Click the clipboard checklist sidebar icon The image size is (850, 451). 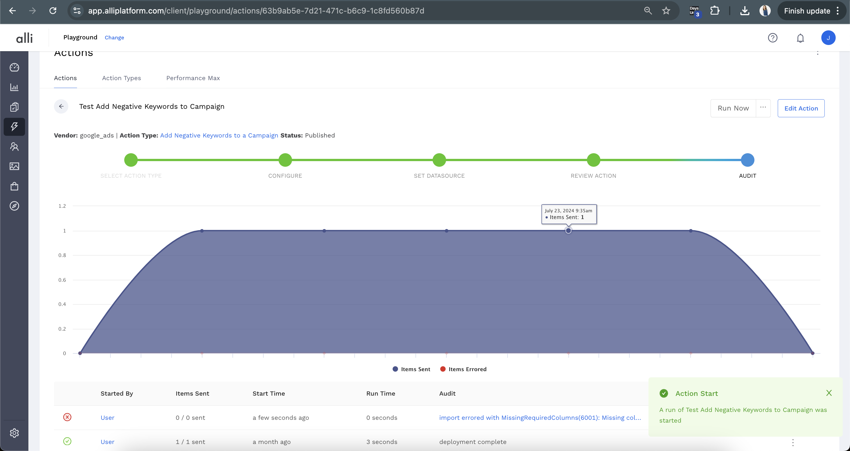pyautogui.click(x=14, y=107)
